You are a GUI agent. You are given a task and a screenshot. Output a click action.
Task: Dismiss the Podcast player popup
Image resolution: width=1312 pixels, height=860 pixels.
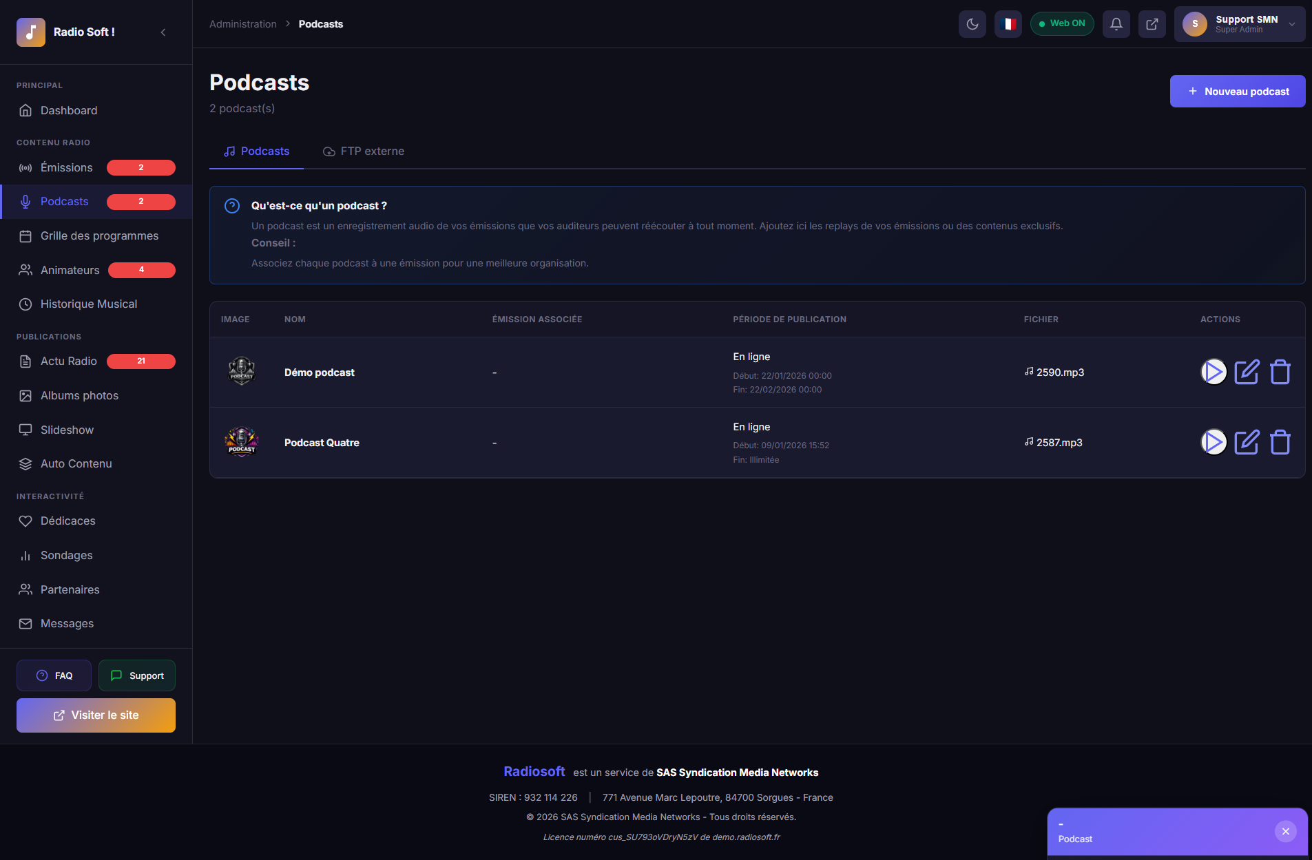(x=1285, y=831)
